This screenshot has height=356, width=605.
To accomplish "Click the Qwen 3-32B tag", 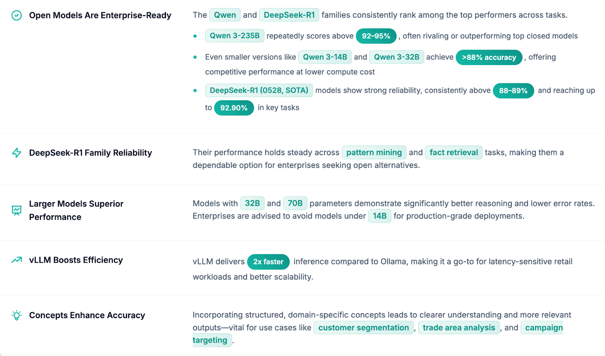I will 397,57.
